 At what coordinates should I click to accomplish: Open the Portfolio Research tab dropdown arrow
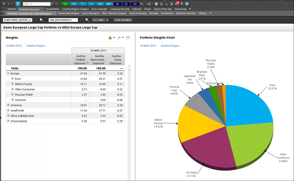coord(42,9)
